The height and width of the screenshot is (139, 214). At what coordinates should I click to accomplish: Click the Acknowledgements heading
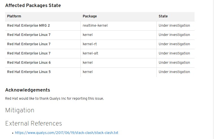point(28,90)
